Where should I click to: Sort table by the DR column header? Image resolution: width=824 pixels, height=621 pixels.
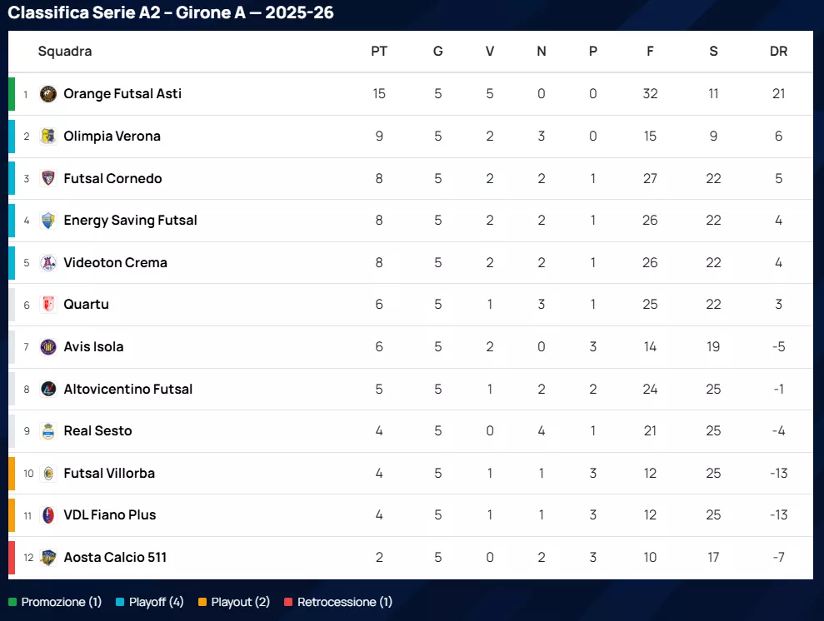point(778,52)
